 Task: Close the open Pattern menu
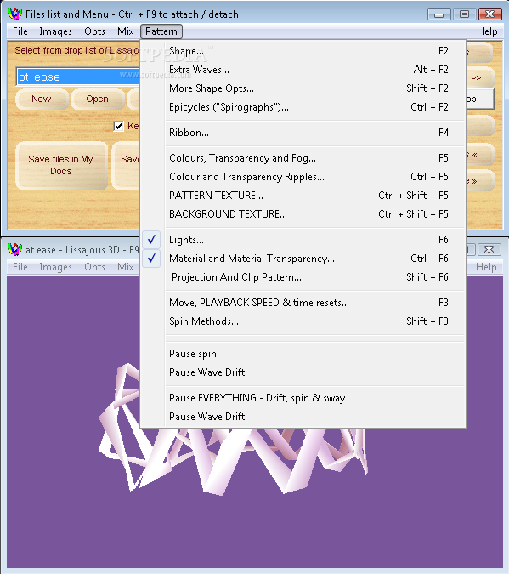[x=161, y=31]
